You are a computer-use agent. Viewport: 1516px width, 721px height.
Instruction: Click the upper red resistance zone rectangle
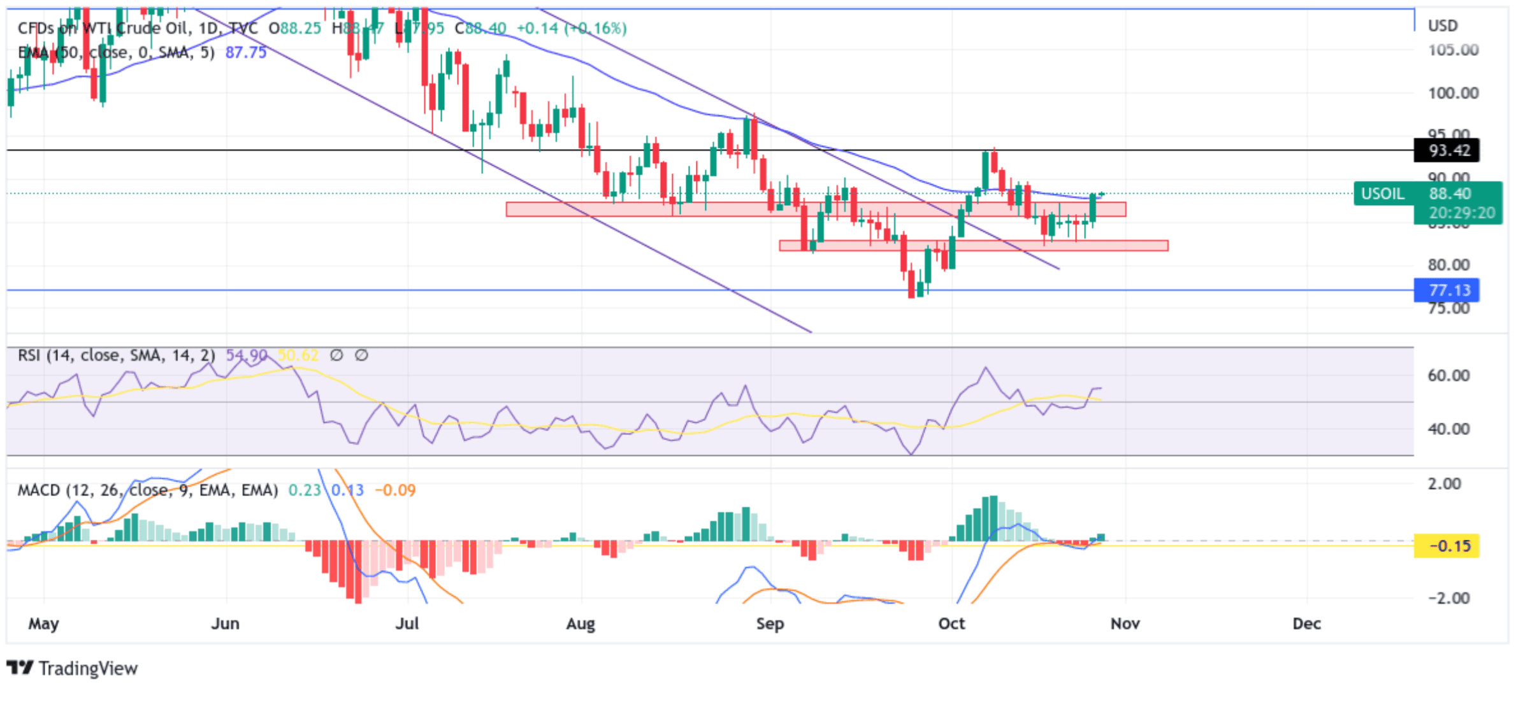click(x=816, y=210)
